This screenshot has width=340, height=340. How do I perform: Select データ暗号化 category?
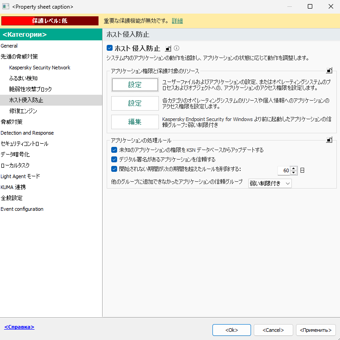click(51, 155)
